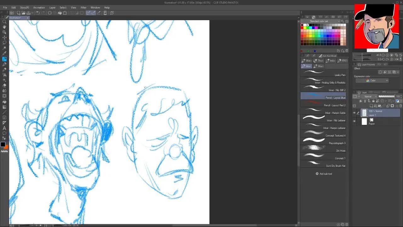The height and width of the screenshot is (227, 403).
Task: Enable the lock layer toggle
Action: pyautogui.click(x=373, y=101)
